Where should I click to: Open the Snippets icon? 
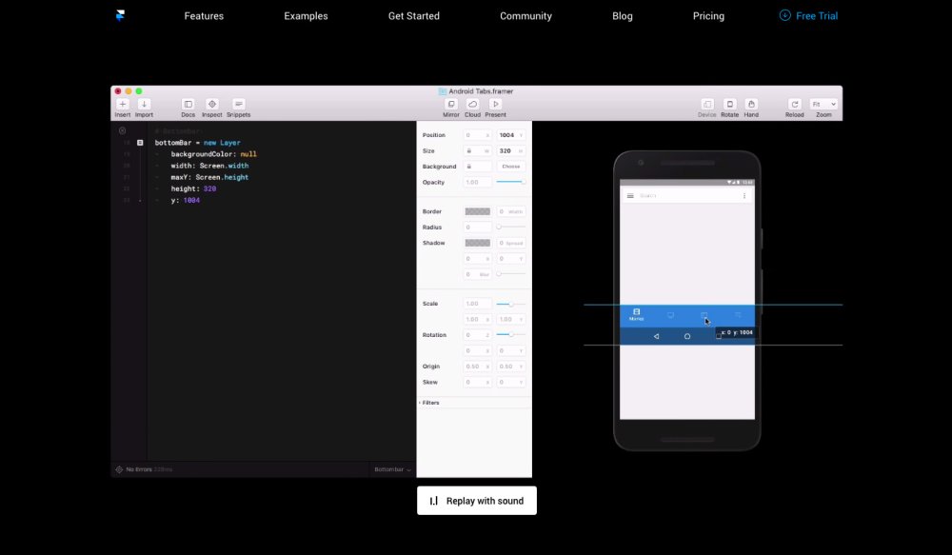coord(239,105)
